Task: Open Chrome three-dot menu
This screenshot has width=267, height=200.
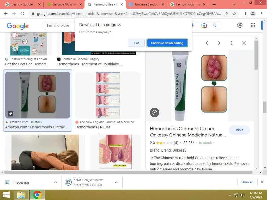Action: [261, 14]
